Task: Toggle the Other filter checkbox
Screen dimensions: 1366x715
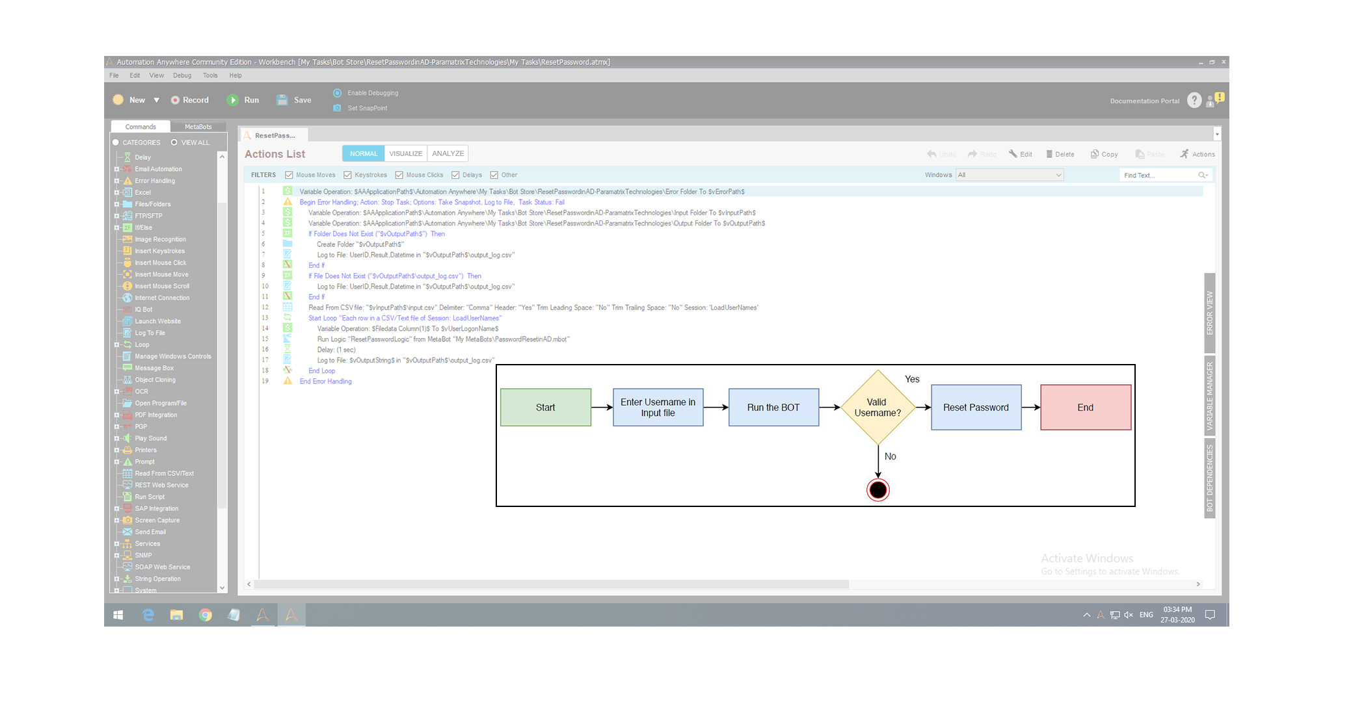Action: coord(494,175)
